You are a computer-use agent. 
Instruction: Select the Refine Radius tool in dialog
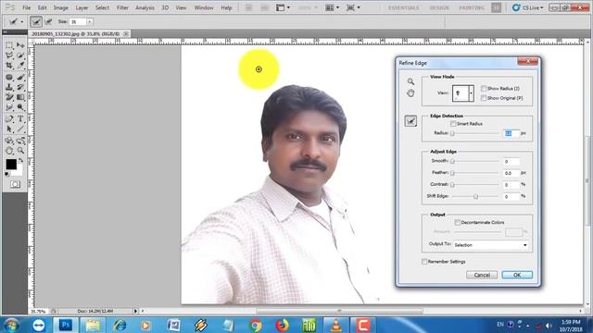[410, 121]
